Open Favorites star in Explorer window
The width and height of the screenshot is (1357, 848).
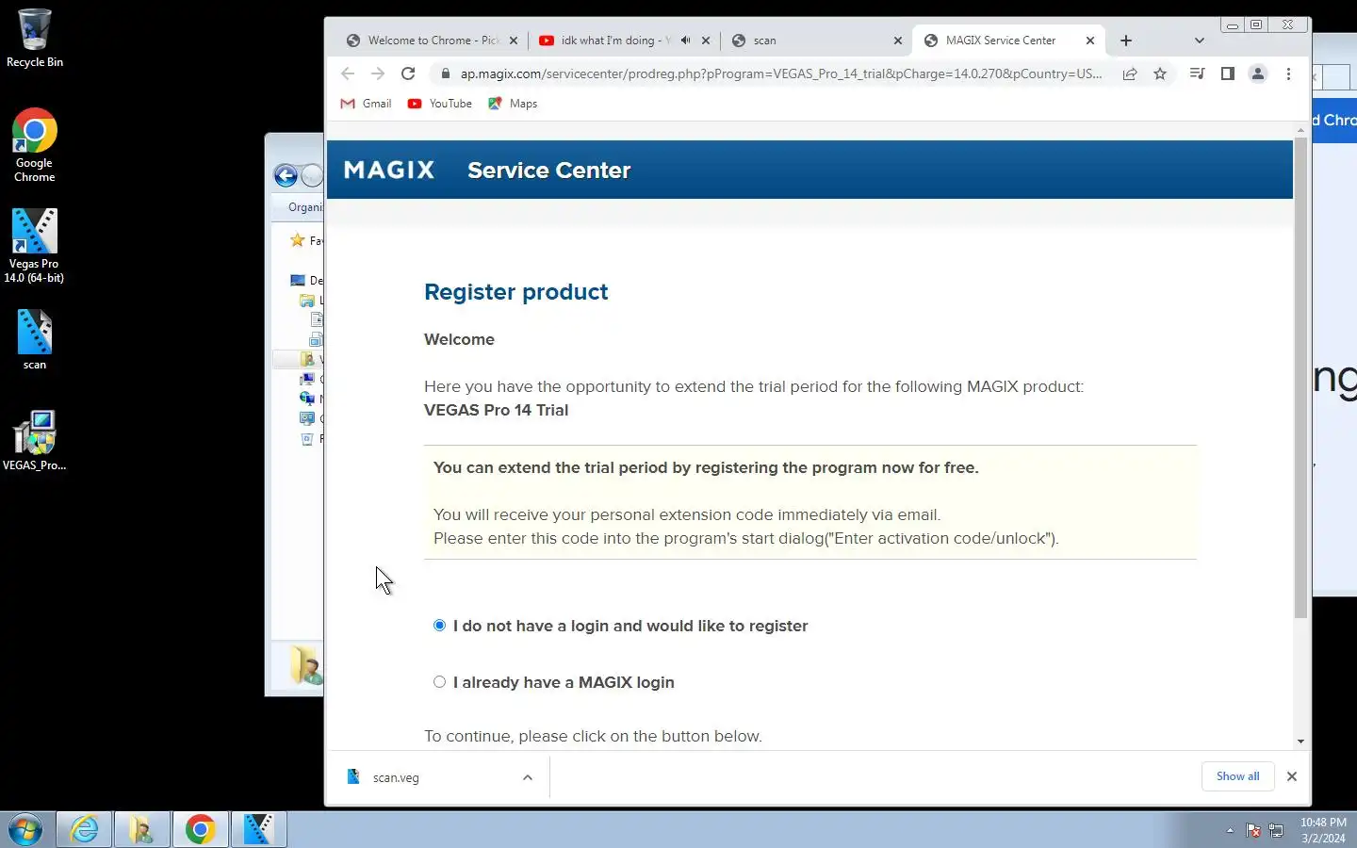(x=298, y=240)
